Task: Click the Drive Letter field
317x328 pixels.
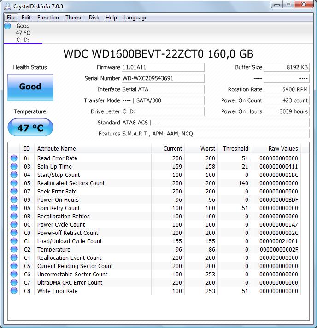Action: [x=163, y=111]
